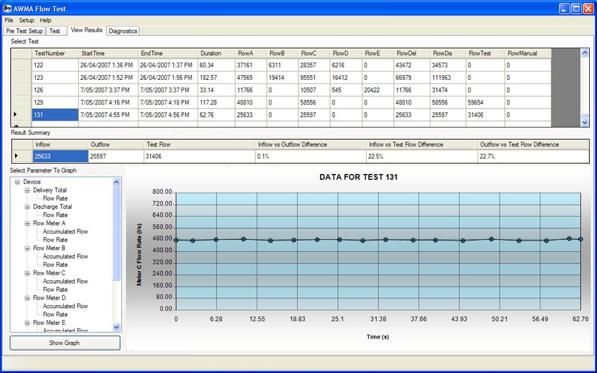This screenshot has width=597, height=373.
Task: Select Flow Rate under Delivery Total
Action: coord(55,198)
